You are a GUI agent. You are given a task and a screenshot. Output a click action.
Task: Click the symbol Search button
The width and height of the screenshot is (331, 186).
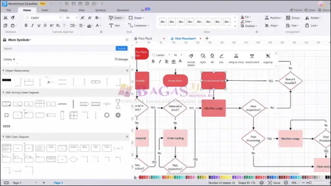(x=121, y=48)
